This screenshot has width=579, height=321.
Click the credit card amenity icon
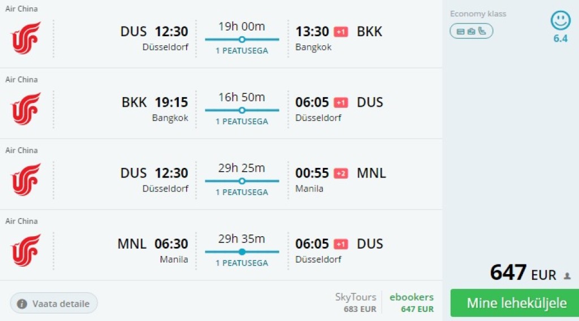[460, 32]
